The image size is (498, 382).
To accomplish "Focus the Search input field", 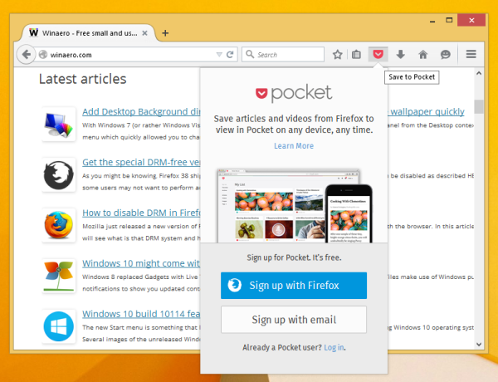I will (283, 55).
